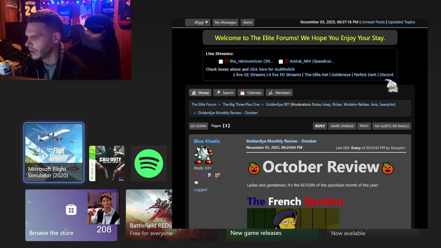Open Amiral_N64 stream link
This screenshot has height=248, width=441.
click(312, 61)
